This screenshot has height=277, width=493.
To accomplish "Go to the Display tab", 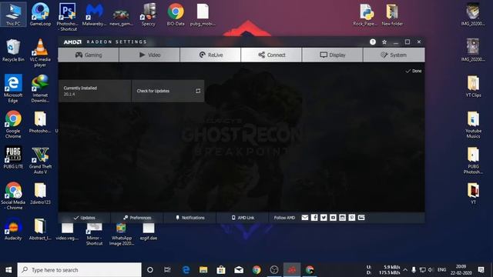I will tap(332, 55).
